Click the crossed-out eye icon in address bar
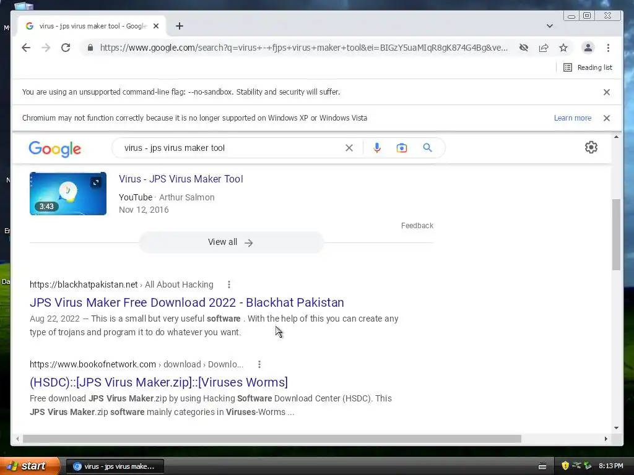 (x=524, y=48)
